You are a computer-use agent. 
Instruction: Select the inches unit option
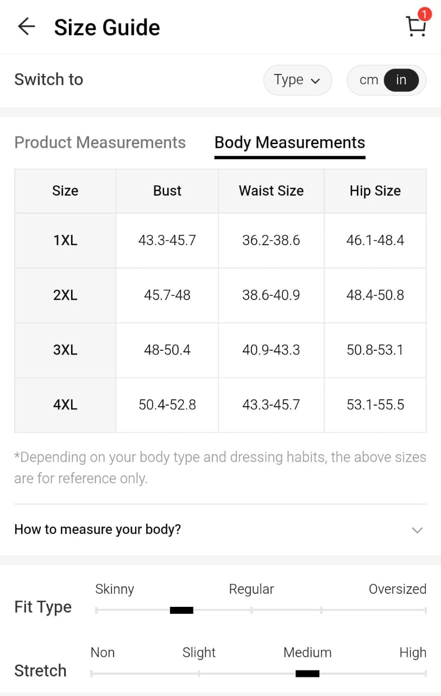point(401,80)
